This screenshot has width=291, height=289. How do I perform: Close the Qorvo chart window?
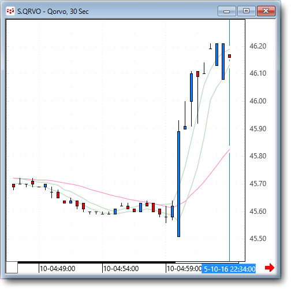click(266, 11)
